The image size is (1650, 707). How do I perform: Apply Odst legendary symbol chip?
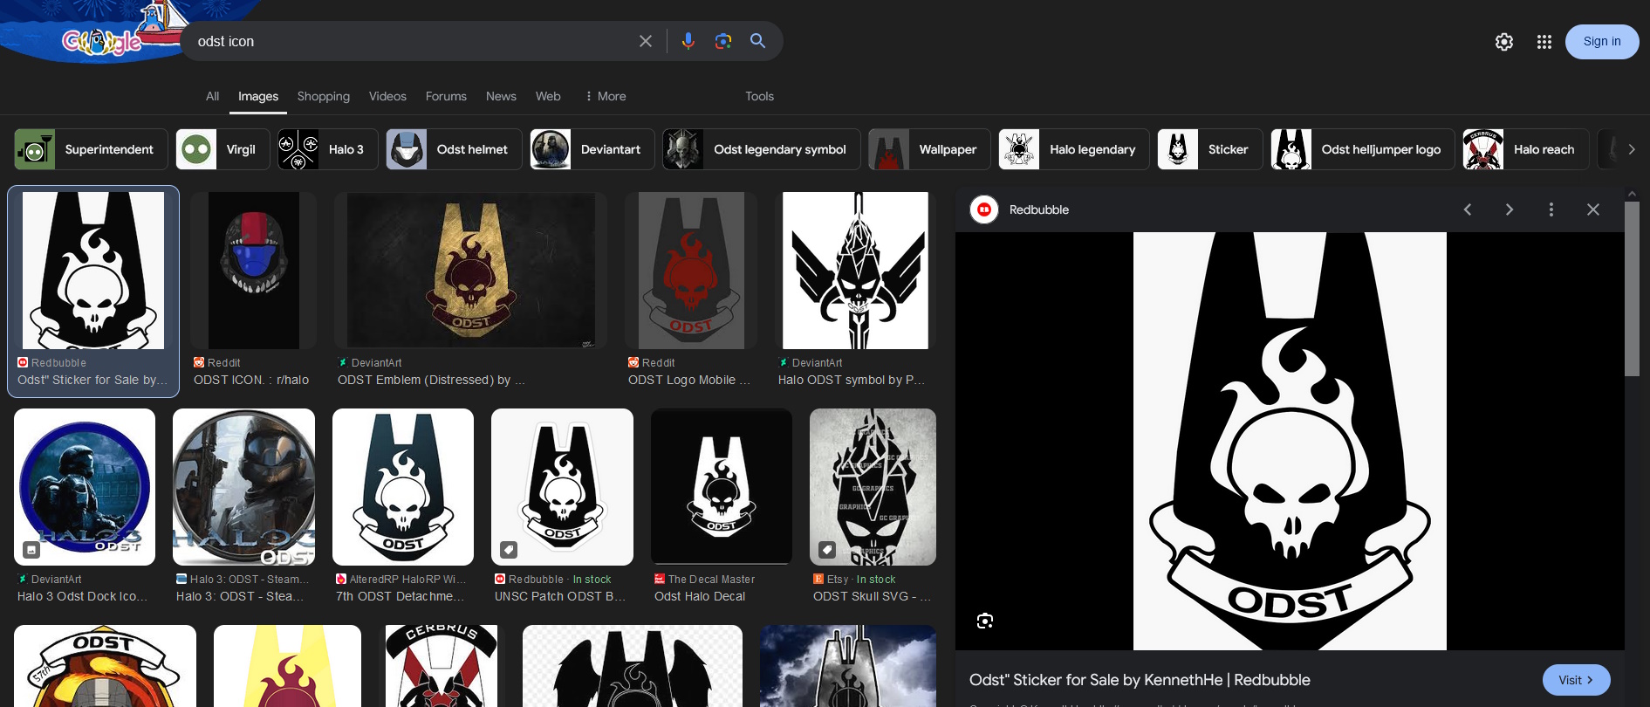(x=762, y=149)
